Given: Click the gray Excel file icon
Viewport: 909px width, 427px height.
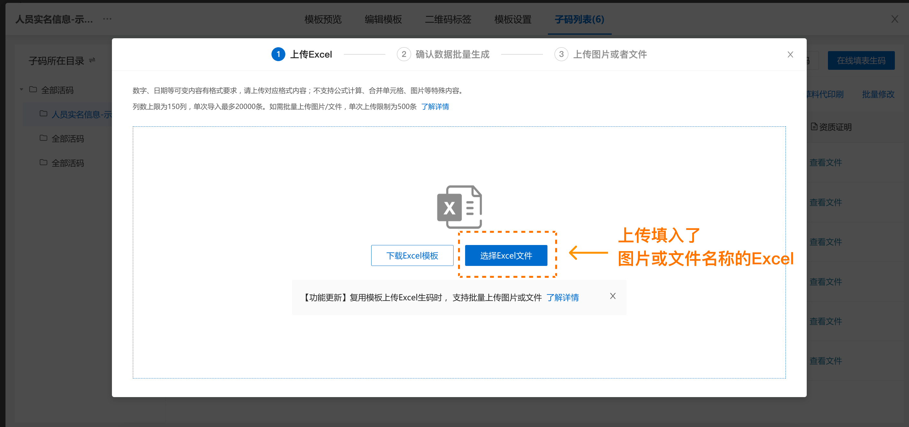Looking at the screenshot, I should pyautogui.click(x=459, y=207).
